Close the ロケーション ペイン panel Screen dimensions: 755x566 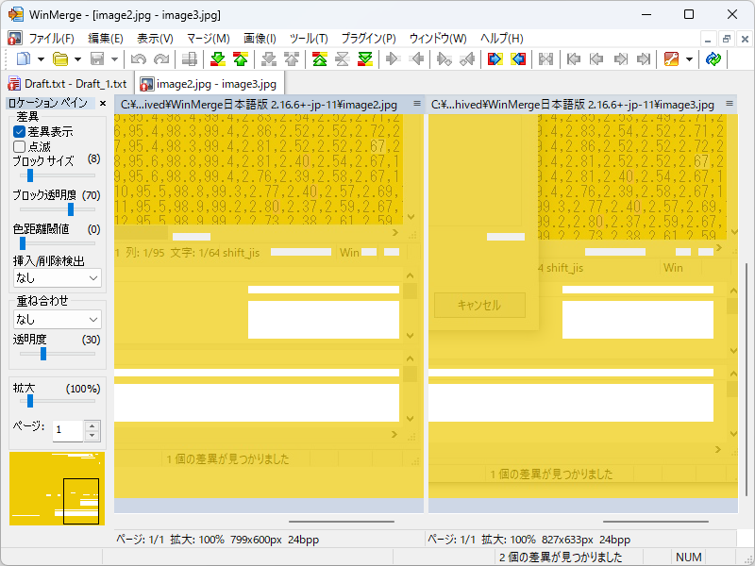(x=103, y=103)
